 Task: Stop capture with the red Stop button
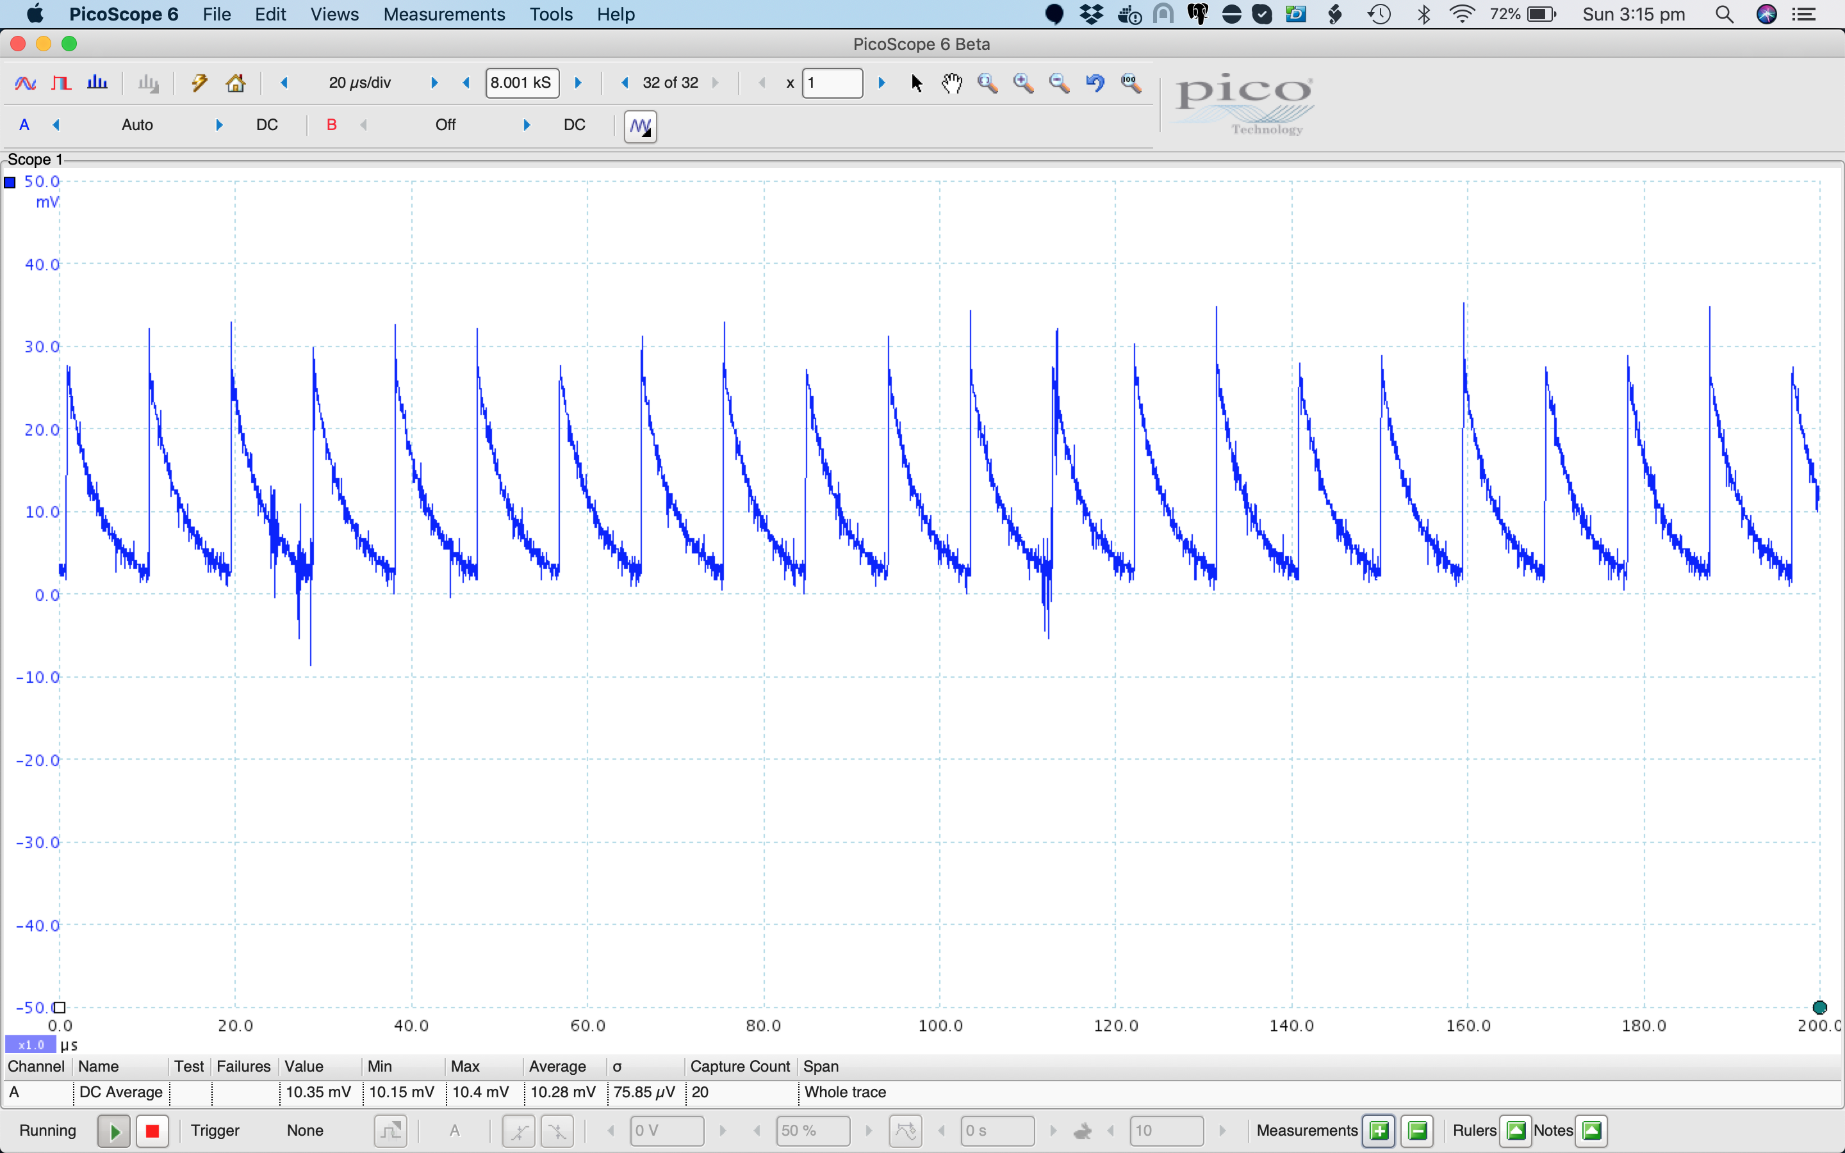click(x=152, y=1131)
